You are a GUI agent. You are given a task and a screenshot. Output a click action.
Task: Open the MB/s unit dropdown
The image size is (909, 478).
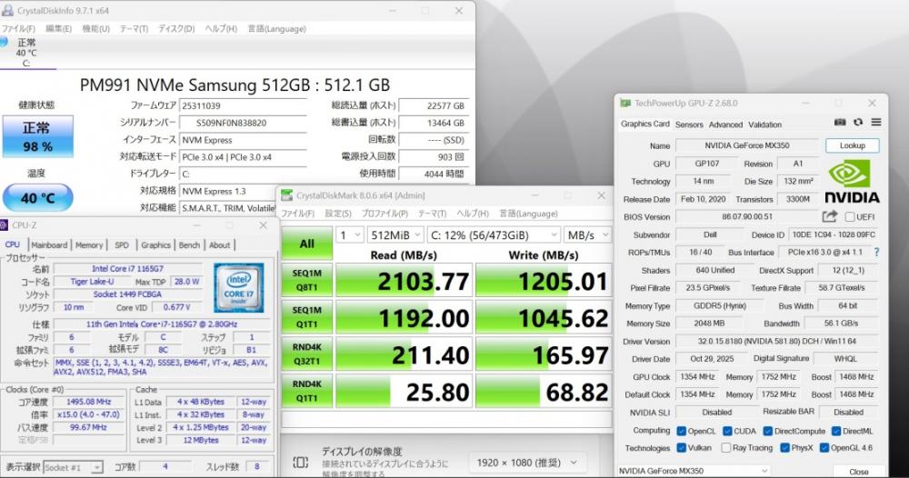(587, 234)
